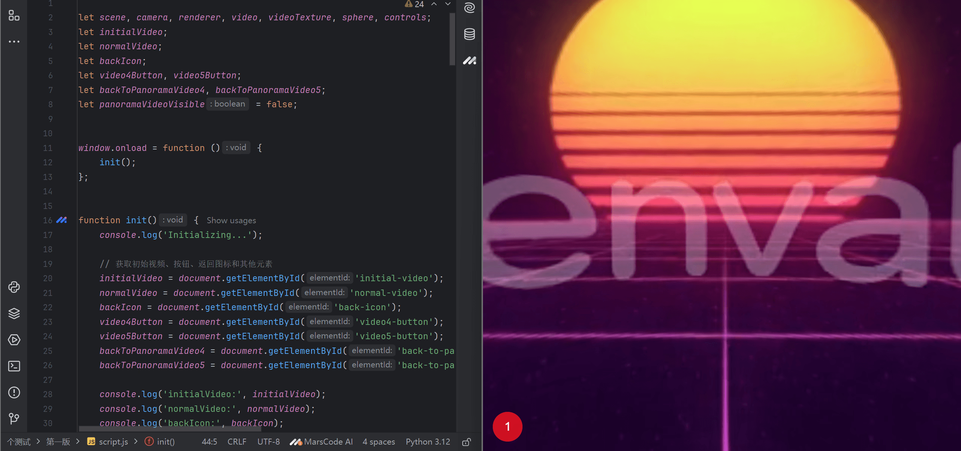
Task: Open the CRLF line separator selector
Action: pos(237,442)
